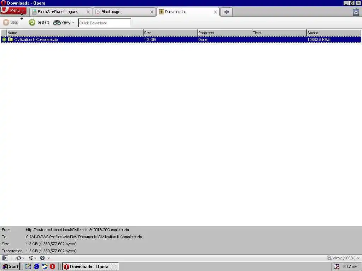The height and width of the screenshot is (271, 362).
Task: Click the 1.3 GB size cell
Action: 150,40
